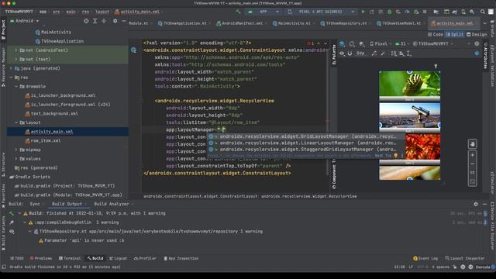Image resolution: width=496 pixels, height=279 pixels.
Task: Open Project panel settings gear
Action: [x=115, y=21]
